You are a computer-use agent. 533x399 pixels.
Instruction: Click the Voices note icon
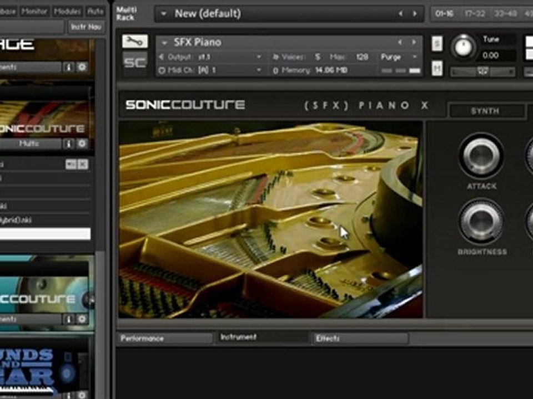pos(275,57)
